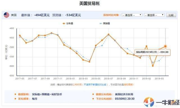
Task: Click the 下次公布时间 label
Action: [105, 99]
